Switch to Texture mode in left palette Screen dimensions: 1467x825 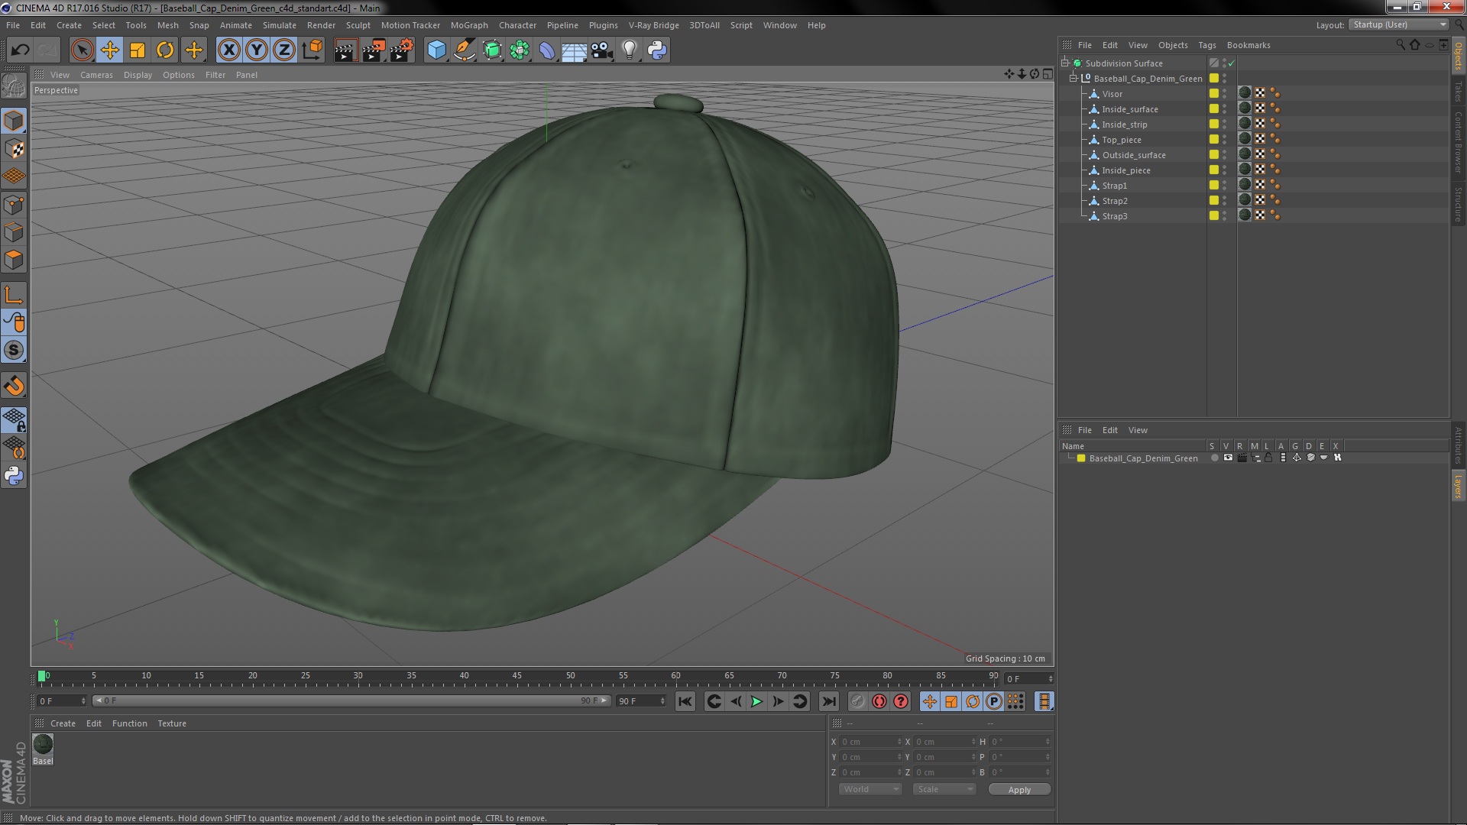tap(14, 148)
